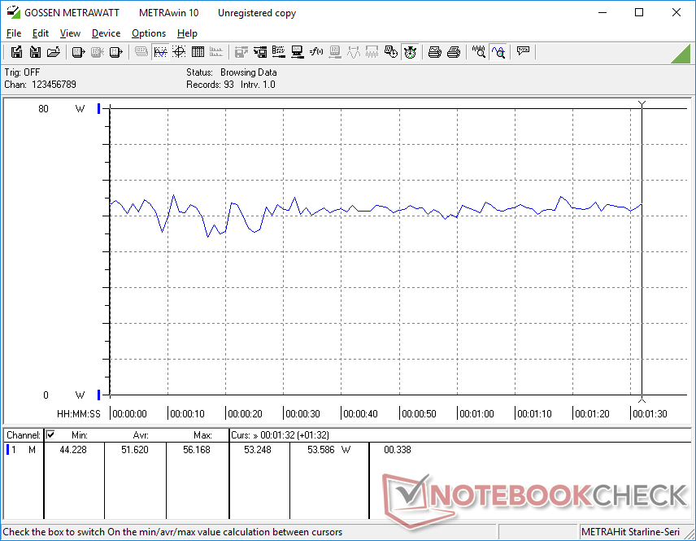This screenshot has height=541, width=696.
Task: Click the greyed bar-graph view icon
Action: 216,52
